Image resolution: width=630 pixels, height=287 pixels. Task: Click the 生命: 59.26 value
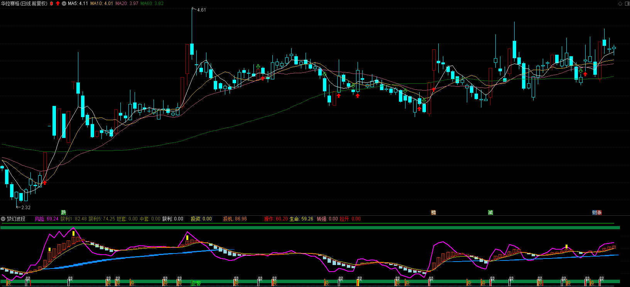point(302,219)
